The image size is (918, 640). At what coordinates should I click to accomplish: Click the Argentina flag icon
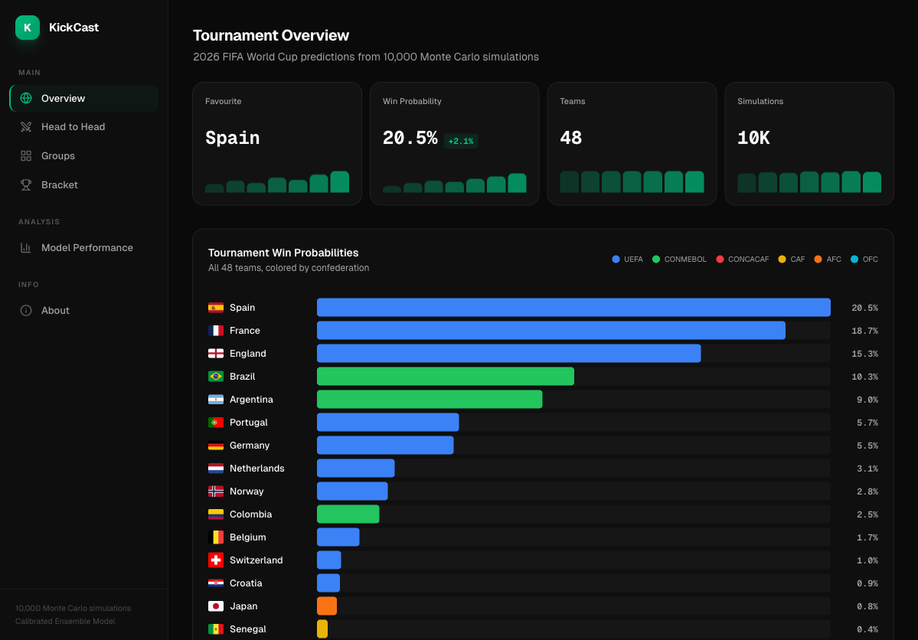[216, 400]
